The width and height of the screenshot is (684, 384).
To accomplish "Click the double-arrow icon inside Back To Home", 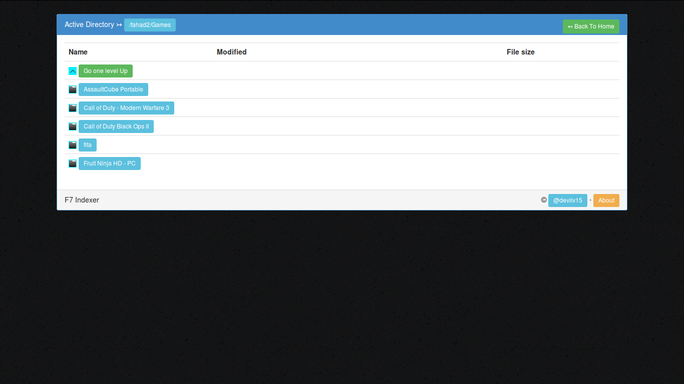I will (571, 26).
